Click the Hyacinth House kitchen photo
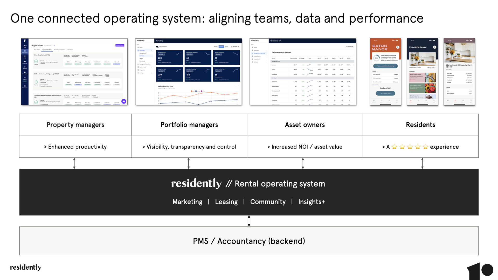 [x=422, y=59]
